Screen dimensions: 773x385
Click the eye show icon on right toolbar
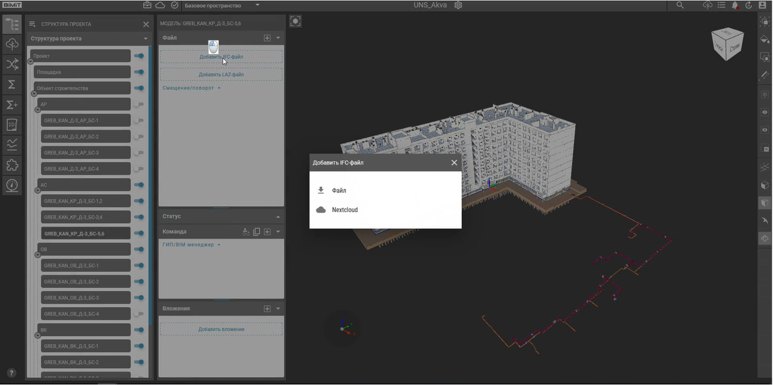click(765, 112)
